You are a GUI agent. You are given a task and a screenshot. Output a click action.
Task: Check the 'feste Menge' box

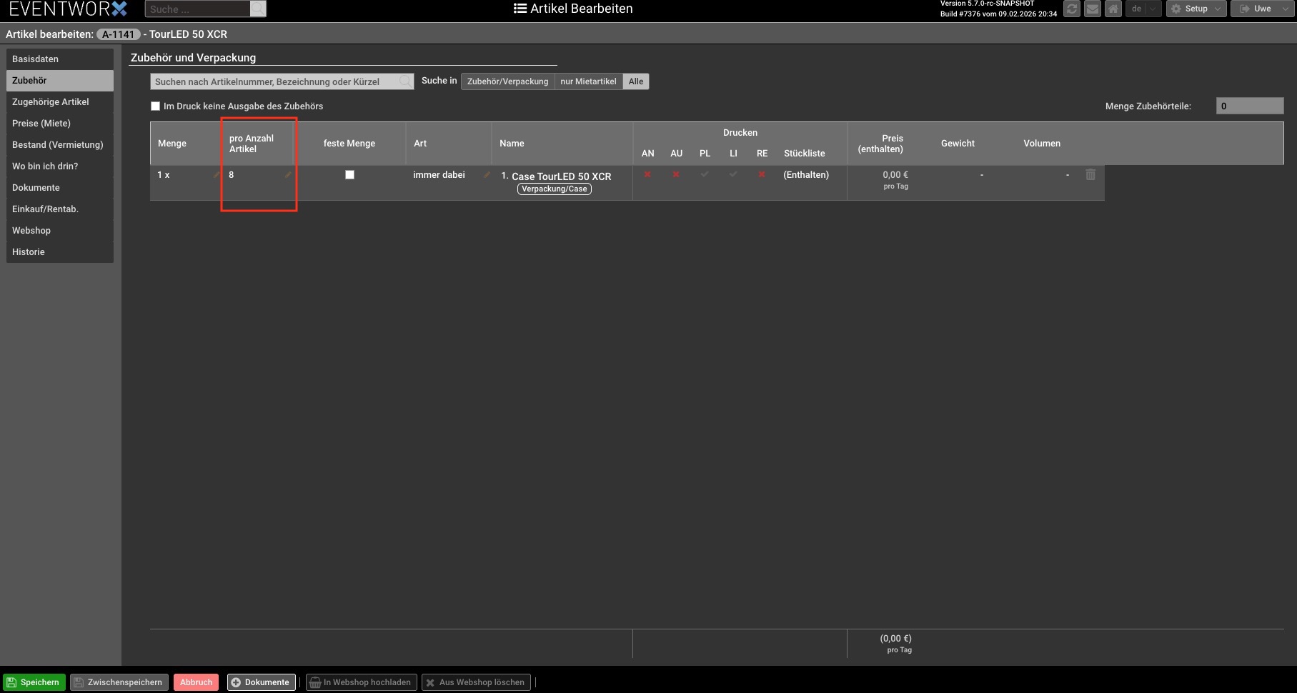point(349,174)
